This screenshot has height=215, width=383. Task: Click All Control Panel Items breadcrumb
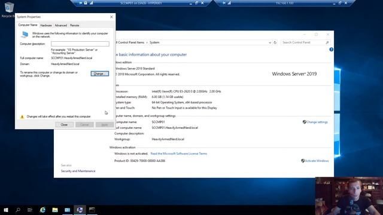pos(130,42)
